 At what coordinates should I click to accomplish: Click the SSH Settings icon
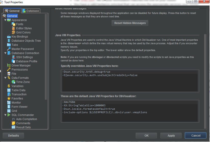pyautogui.click(x=14, y=57)
